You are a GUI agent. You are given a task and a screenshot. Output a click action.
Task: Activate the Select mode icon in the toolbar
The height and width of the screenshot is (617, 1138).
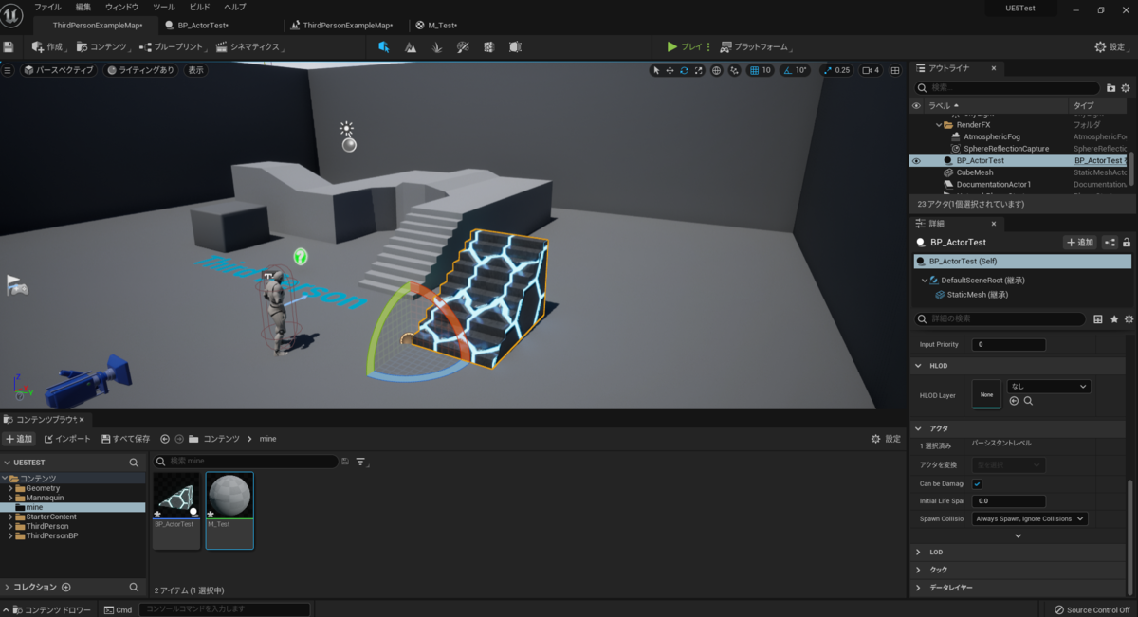click(x=384, y=46)
